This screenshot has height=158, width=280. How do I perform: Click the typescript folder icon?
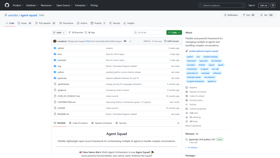pos(55,78)
